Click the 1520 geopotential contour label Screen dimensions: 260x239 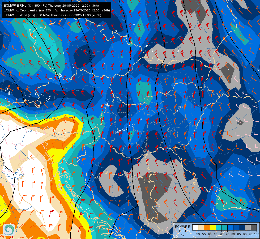[x=90, y=61]
